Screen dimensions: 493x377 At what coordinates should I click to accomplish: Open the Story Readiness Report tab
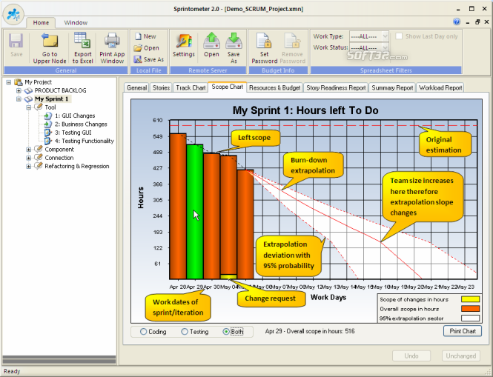coord(336,87)
